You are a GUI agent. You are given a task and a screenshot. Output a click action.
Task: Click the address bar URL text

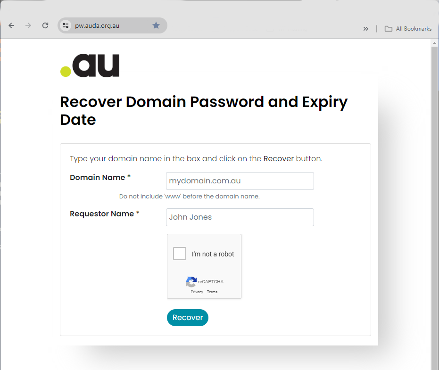(x=97, y=25)
